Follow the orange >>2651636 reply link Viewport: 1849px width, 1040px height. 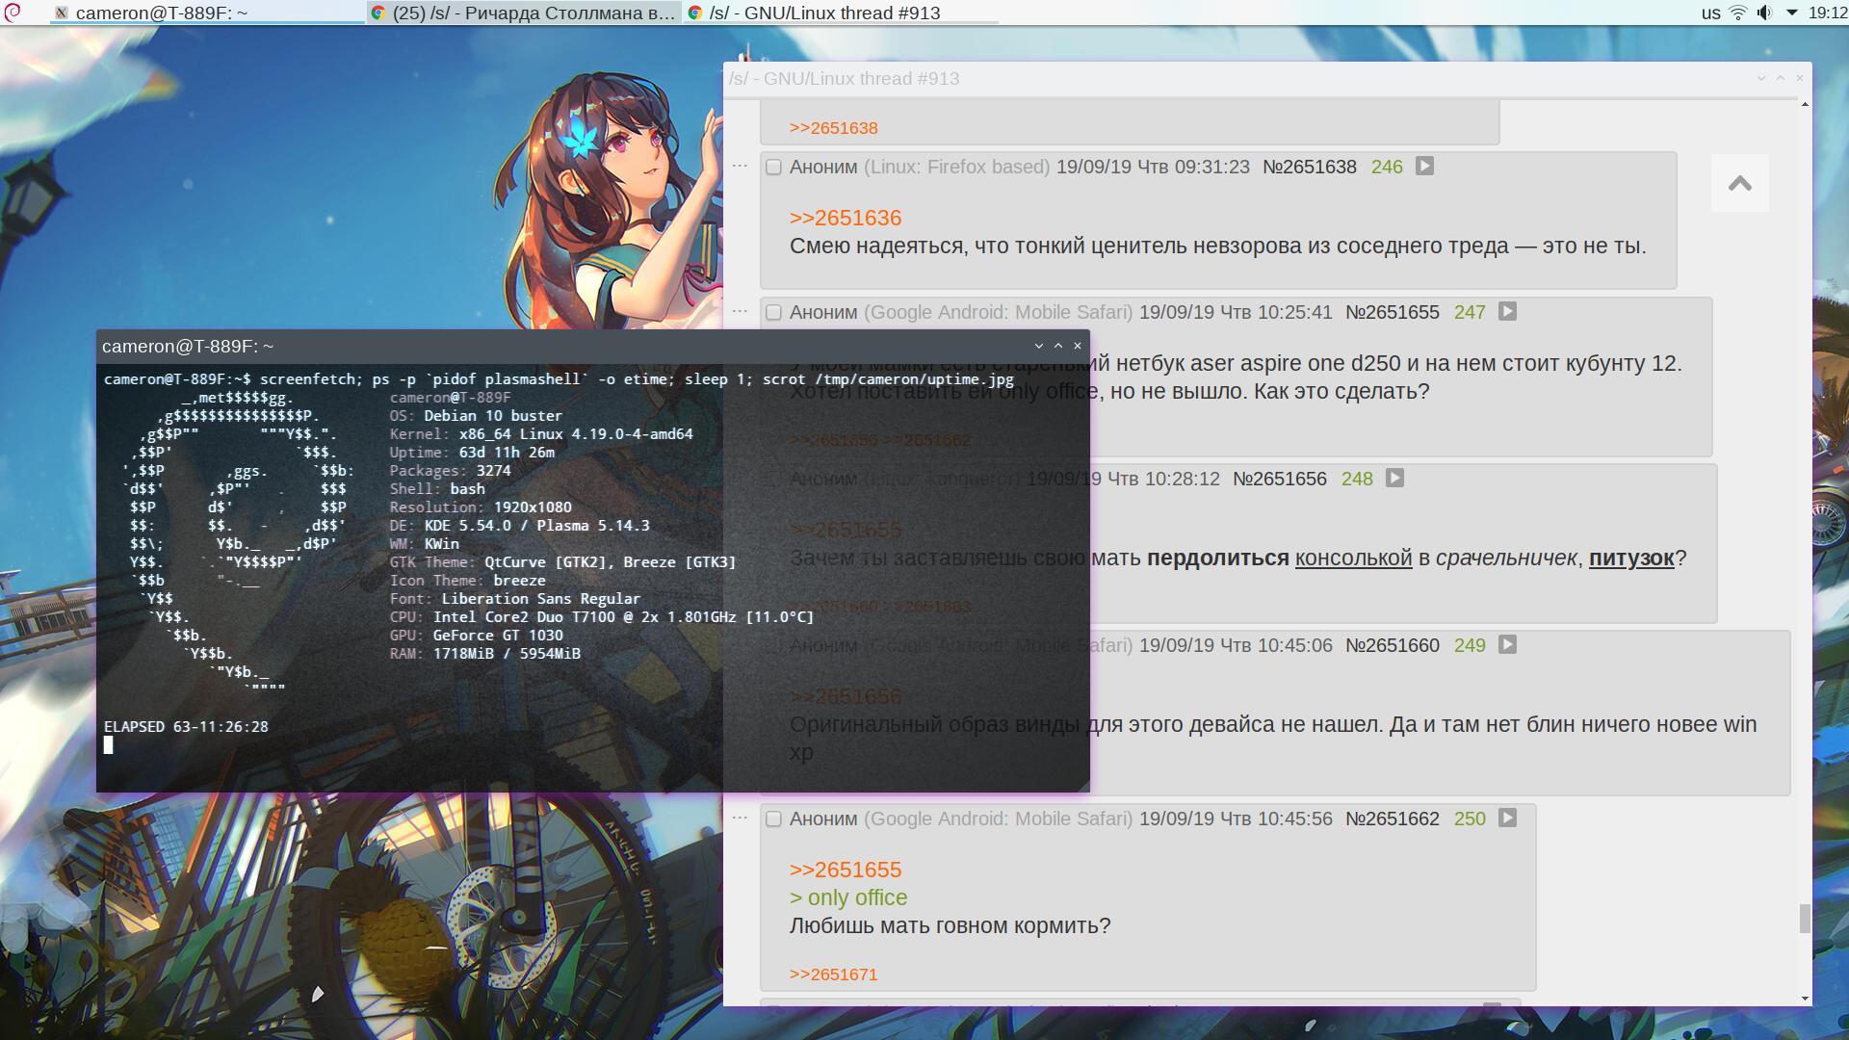point(846,218)
